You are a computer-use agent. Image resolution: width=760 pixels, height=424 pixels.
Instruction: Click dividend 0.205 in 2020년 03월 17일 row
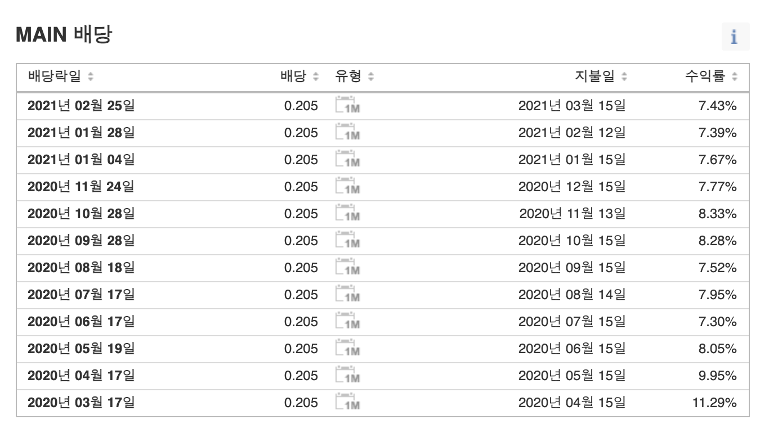point(301,403)
